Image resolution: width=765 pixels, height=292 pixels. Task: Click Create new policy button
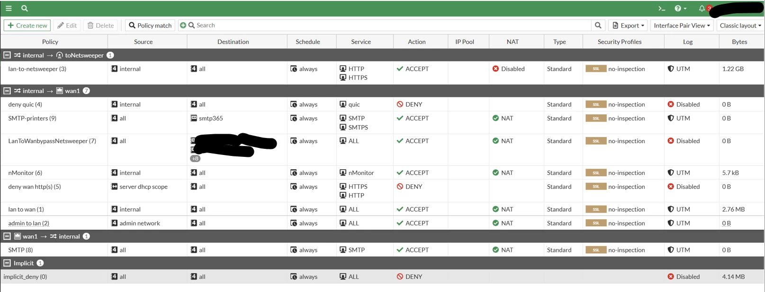27,26
